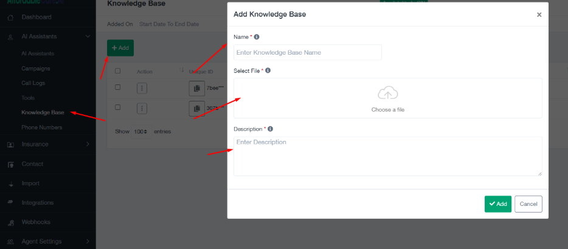
Task: Click into the Enter Description text area
Action: [387, 156]
